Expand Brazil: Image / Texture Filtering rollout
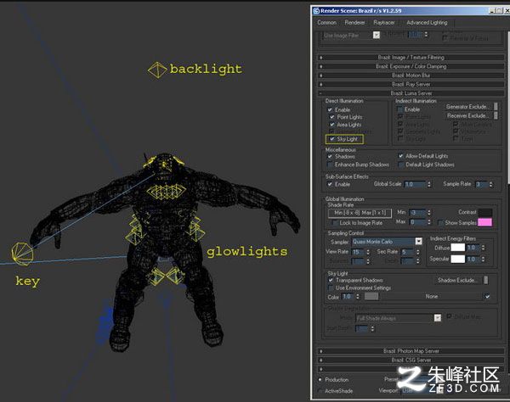510x402 pixels. [411, 58]
